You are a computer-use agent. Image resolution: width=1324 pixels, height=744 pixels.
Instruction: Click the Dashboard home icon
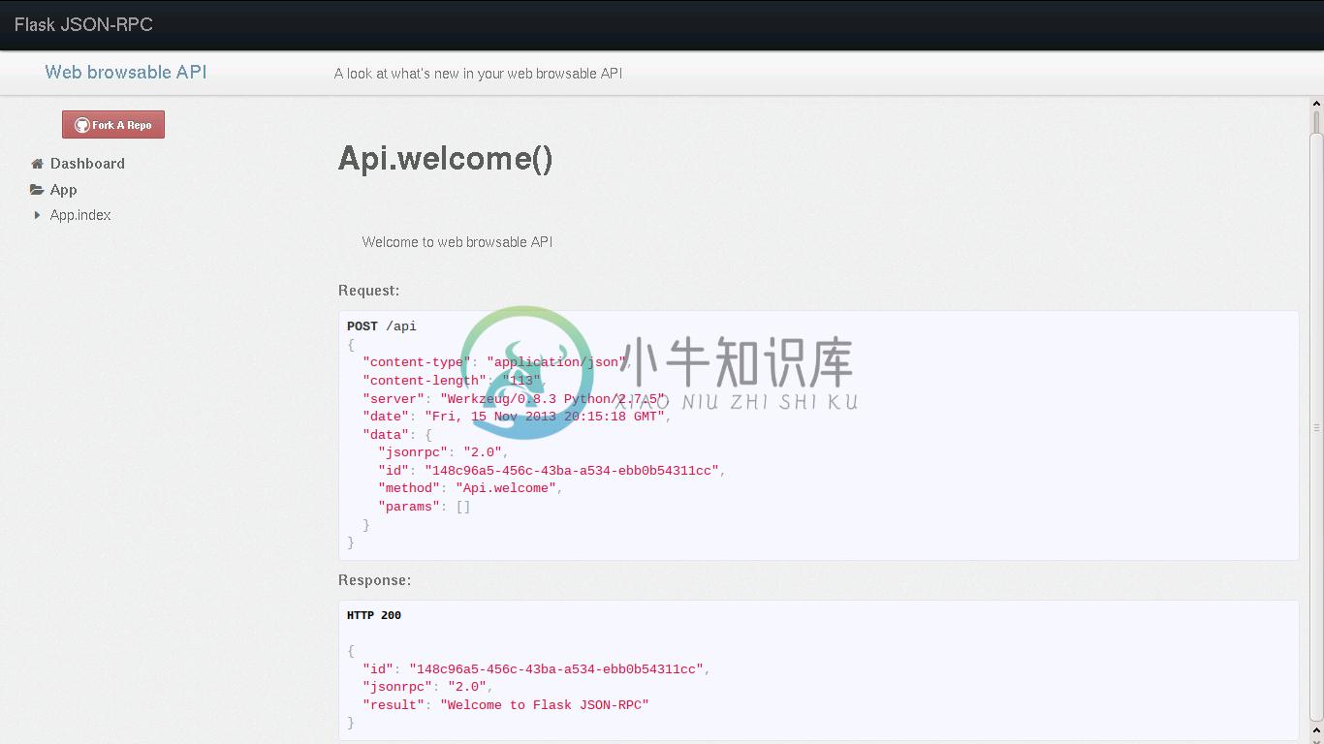click(37, 164)
